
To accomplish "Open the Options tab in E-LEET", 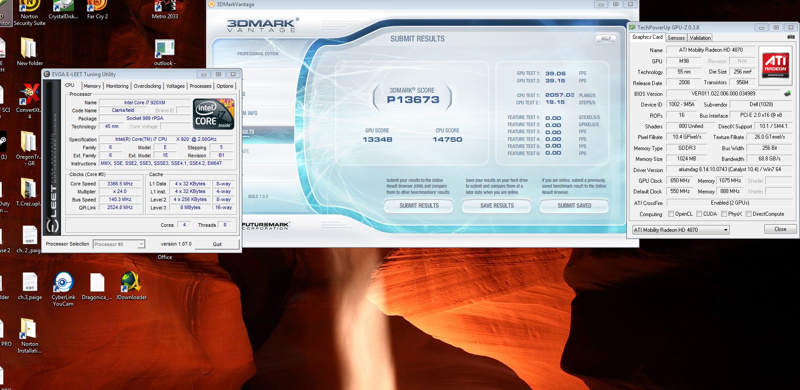I will (225, 86).
